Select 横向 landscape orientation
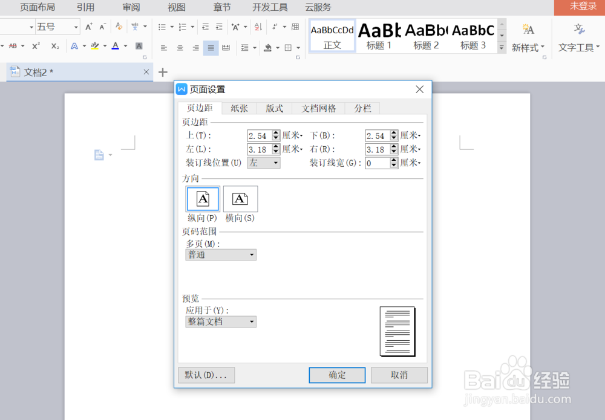605x420 pixels. [240, 199]
